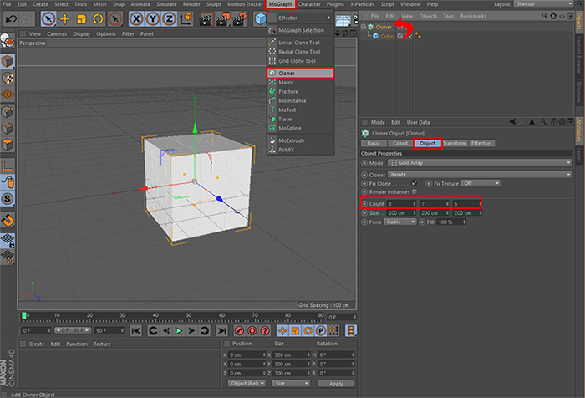Toggle the magnet Snap icon

point(8,220)
